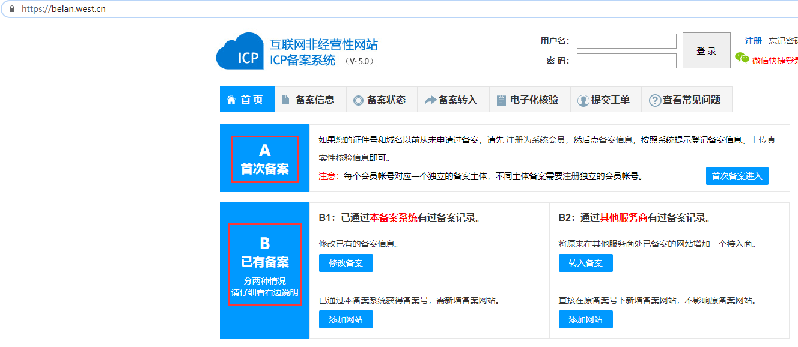Click 添加网站 under the B2 section
Viewport: 798px width, 347px height.
point(585,319)
